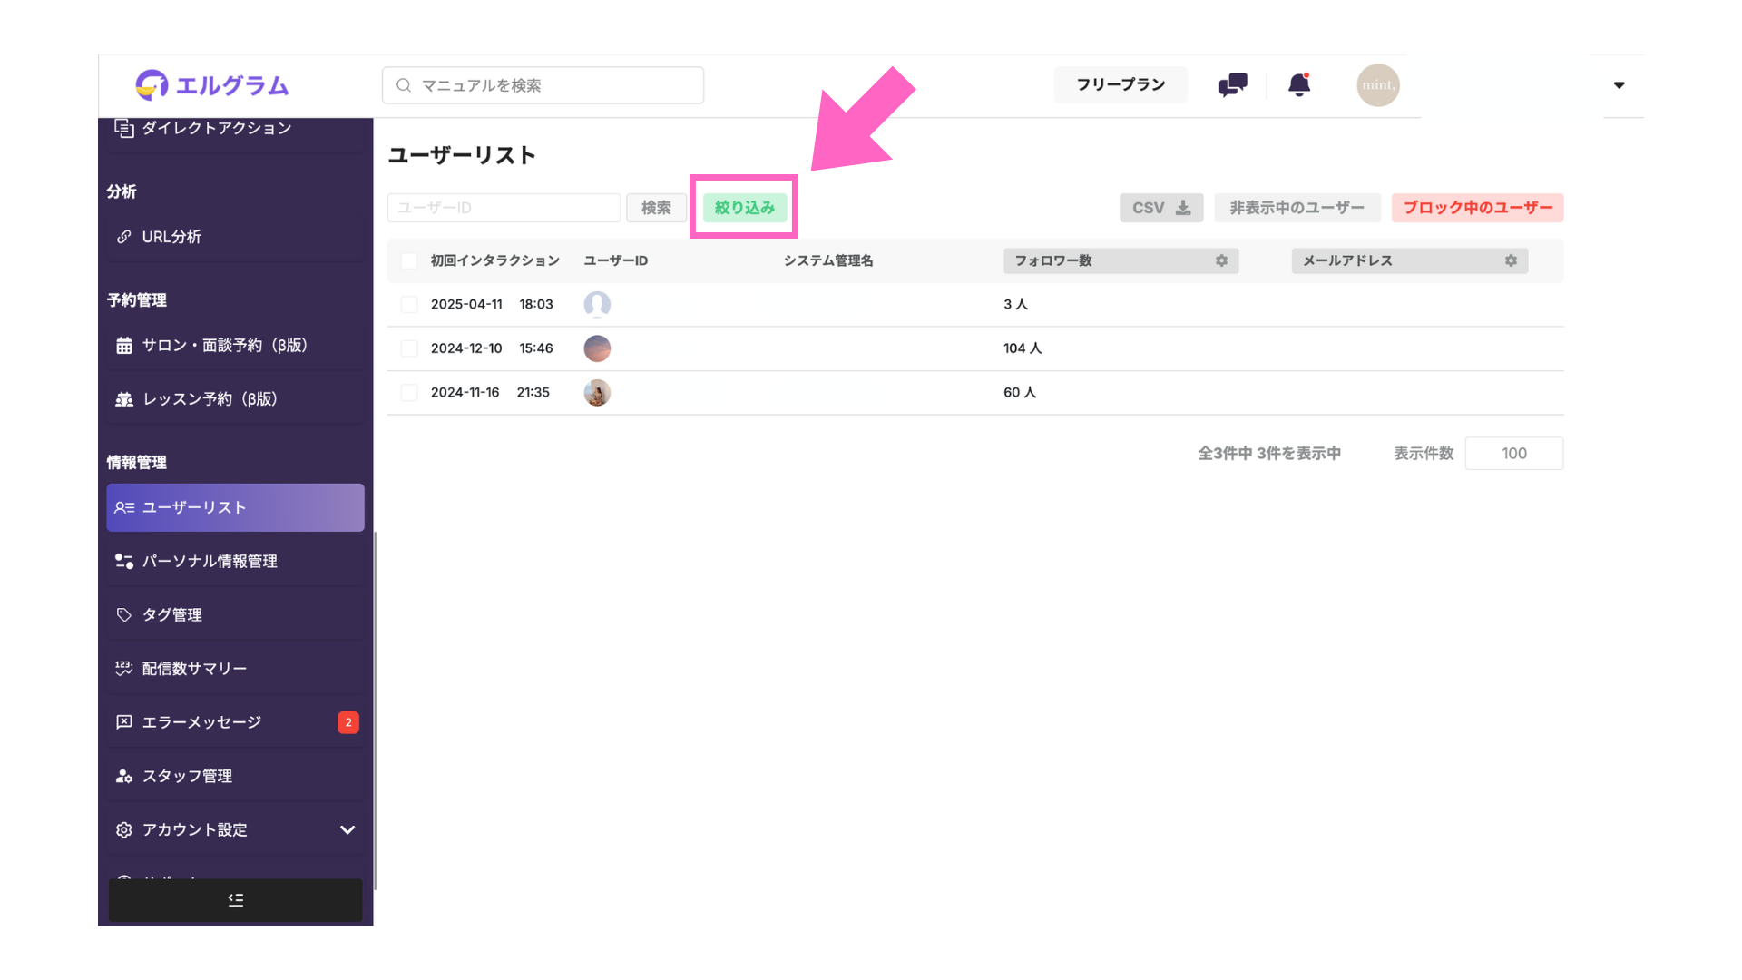Click the 絞り込み filter button
Screen dimensions: 1742x980
pyautogui.click(x=745, y=208)
